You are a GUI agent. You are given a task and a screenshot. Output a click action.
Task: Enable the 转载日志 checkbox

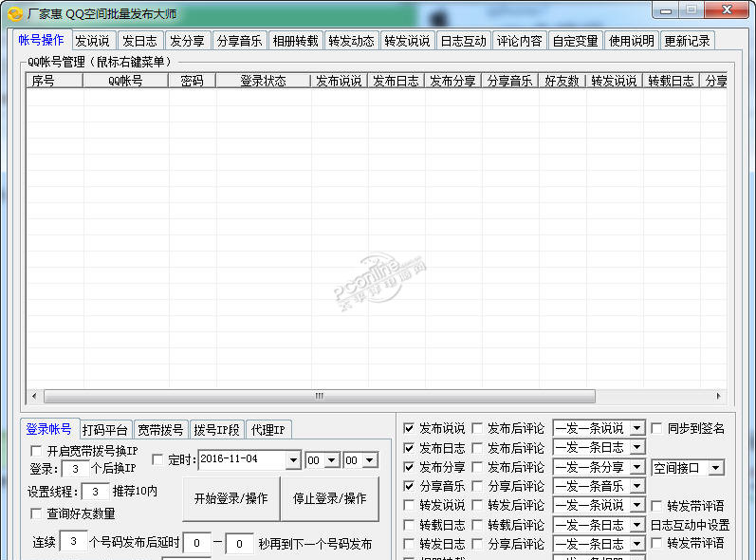tap(409, 525)
